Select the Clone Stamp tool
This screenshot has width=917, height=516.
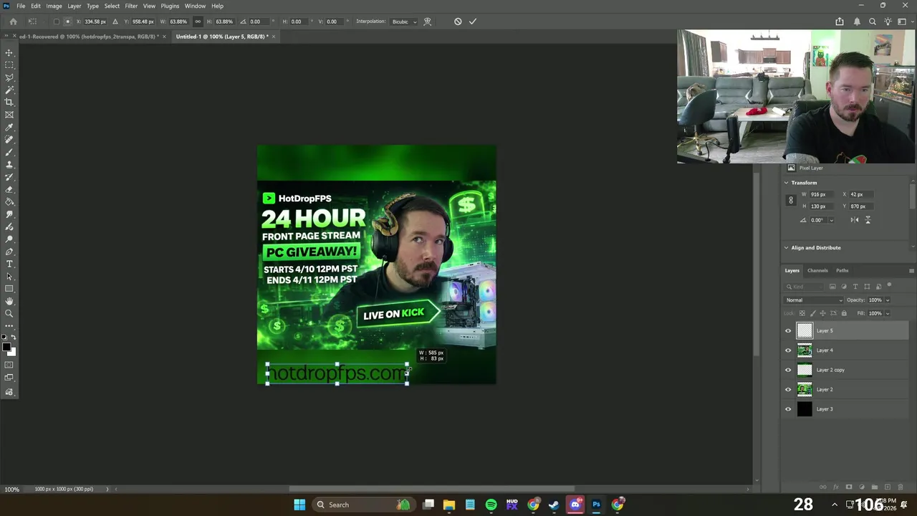9,165
